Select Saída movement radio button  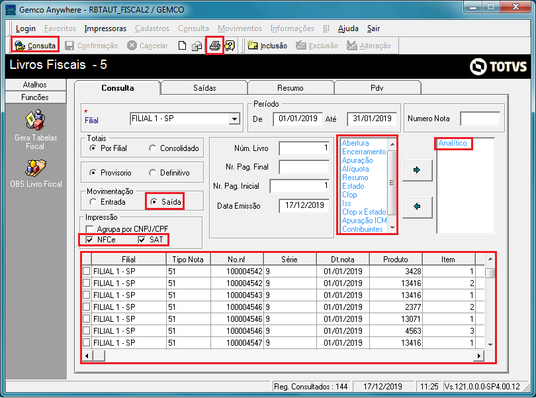point(154,202)
